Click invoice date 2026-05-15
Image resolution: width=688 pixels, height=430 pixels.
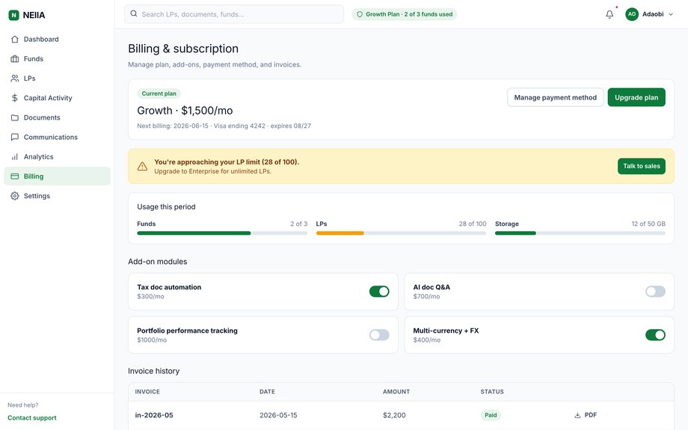pyautogui.click(x=278, y=415)
